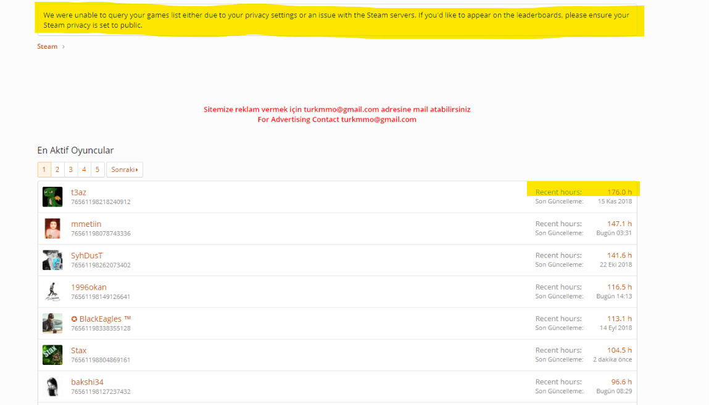
Task: Select Steam ID 76561198149126641
Action: tap(101, 297)
